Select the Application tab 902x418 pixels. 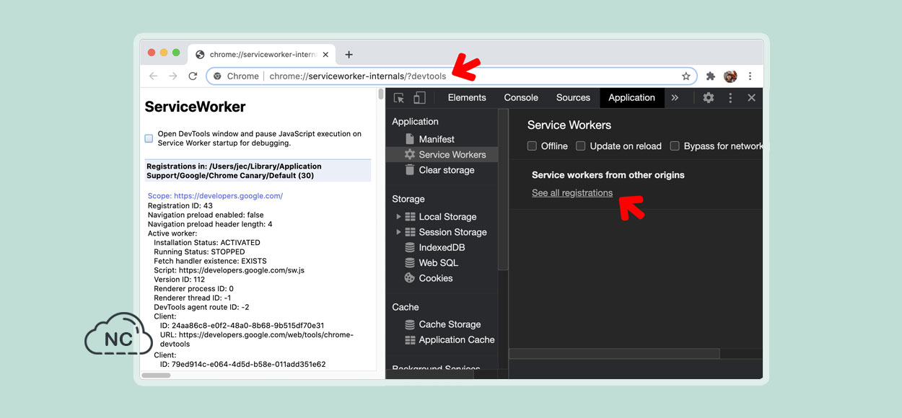[x=631, y=98]
